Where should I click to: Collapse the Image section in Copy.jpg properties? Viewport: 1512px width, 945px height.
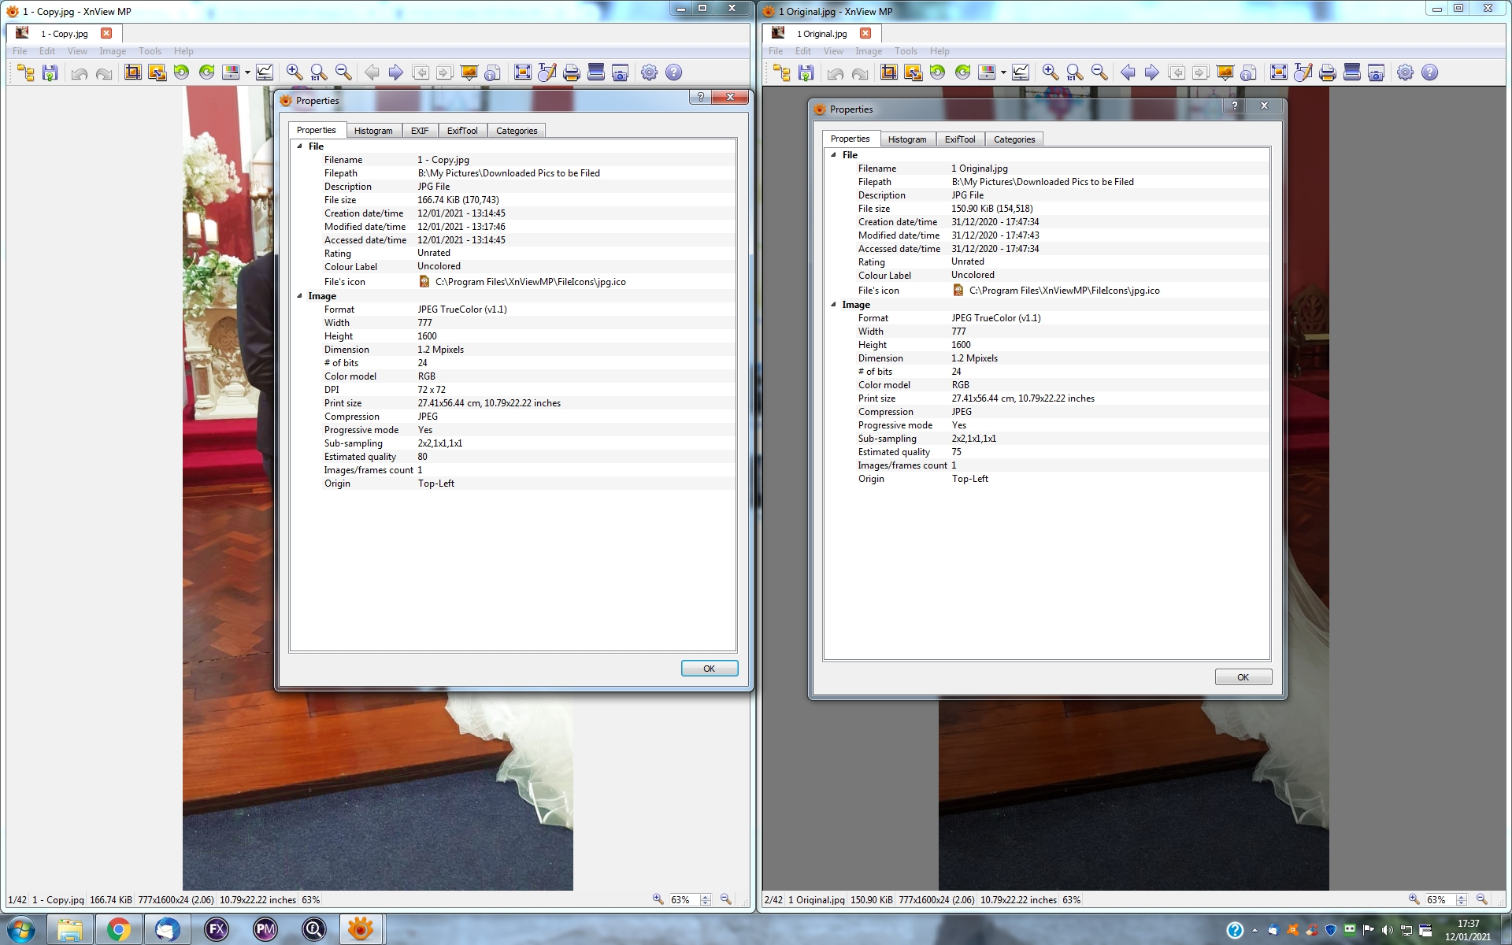tap(299, 296)
